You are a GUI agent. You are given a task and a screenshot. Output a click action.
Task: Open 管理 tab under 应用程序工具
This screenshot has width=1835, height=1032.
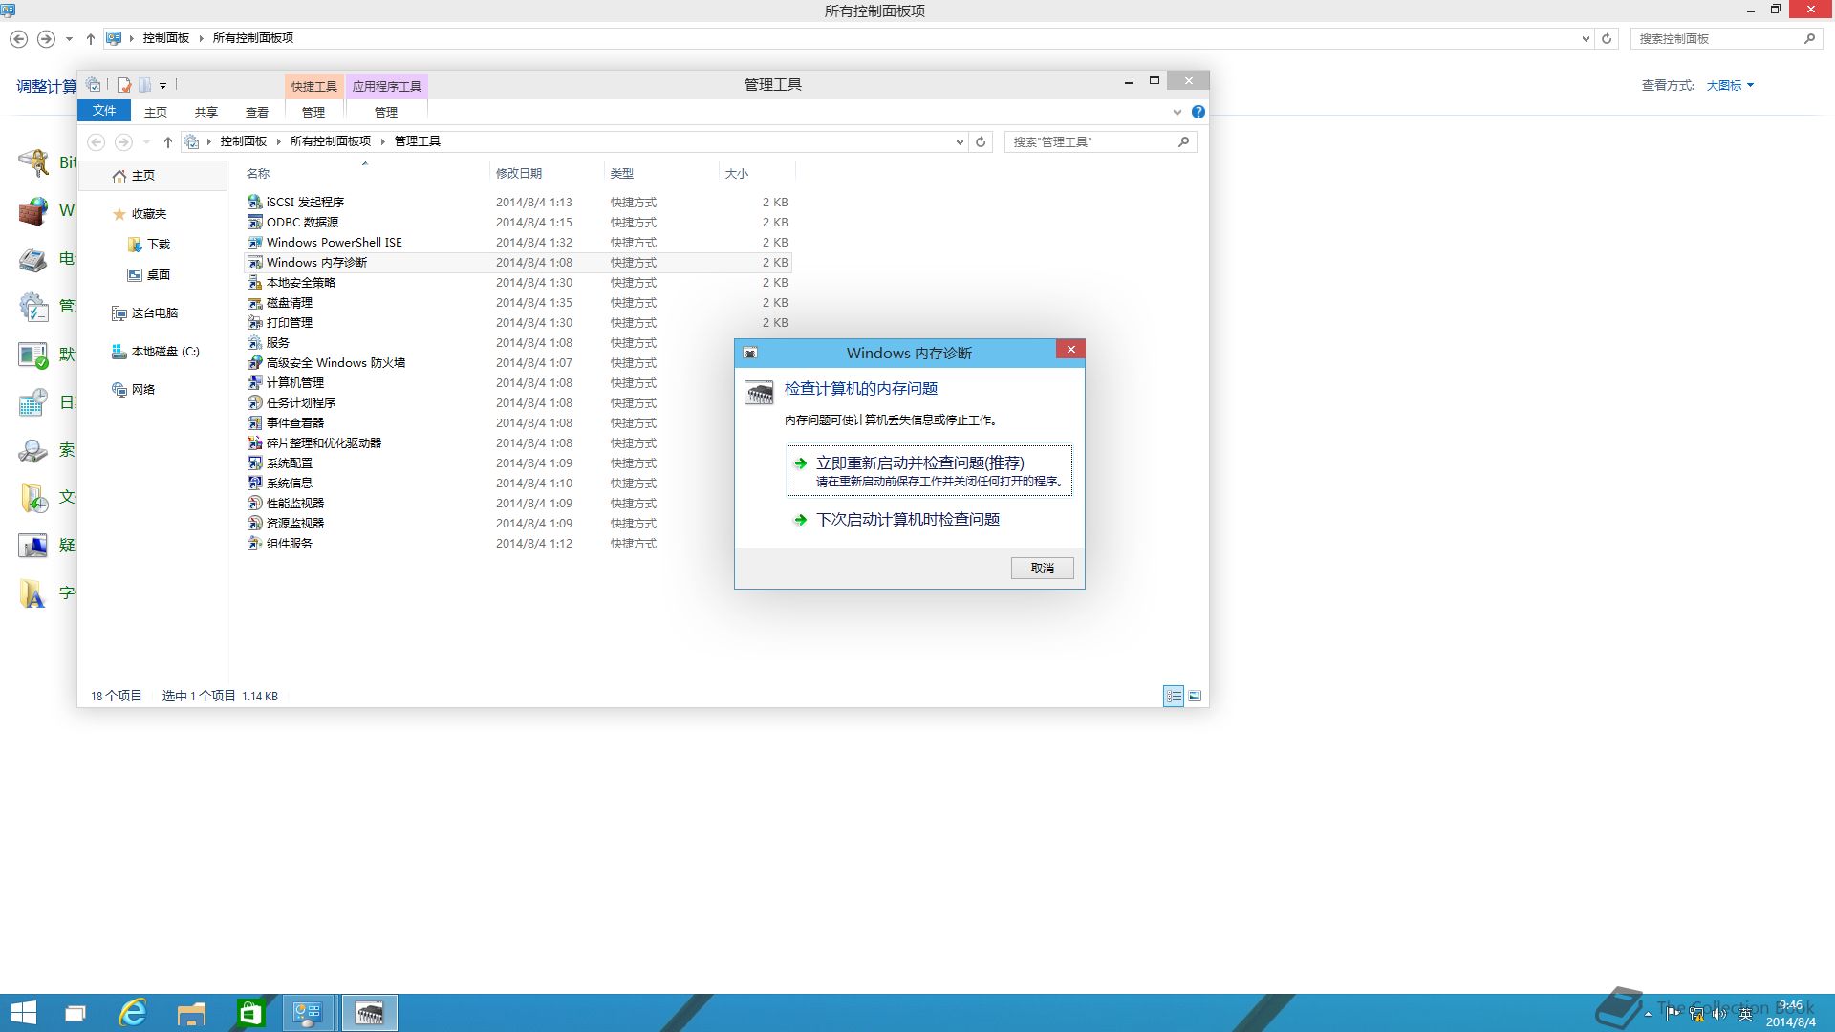[x=386, y=112]
